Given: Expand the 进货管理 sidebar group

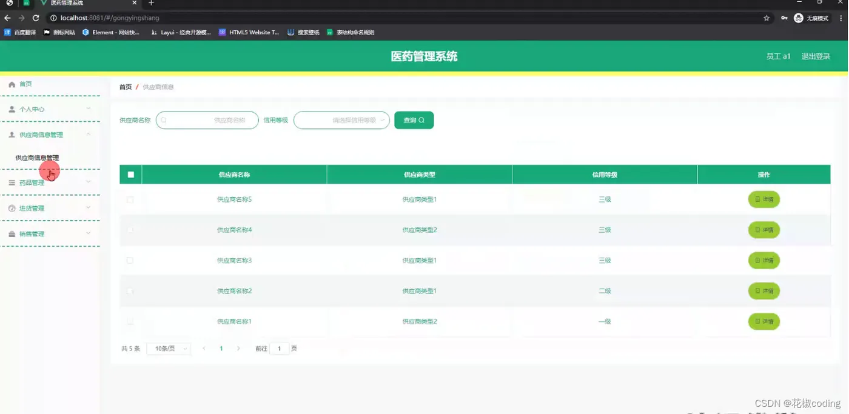Looking at the screenshot, I should (x=50, y=208).
